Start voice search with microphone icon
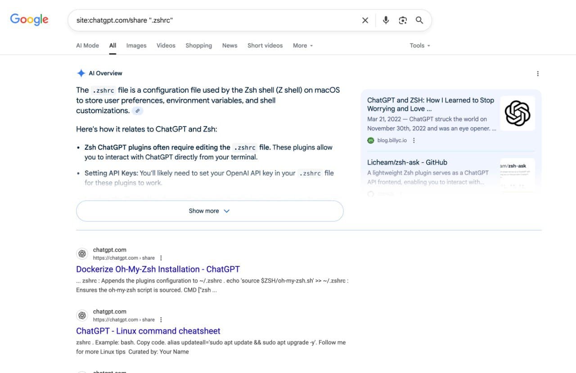The height and width of the screenshot is (373, 576). [386, 20]
